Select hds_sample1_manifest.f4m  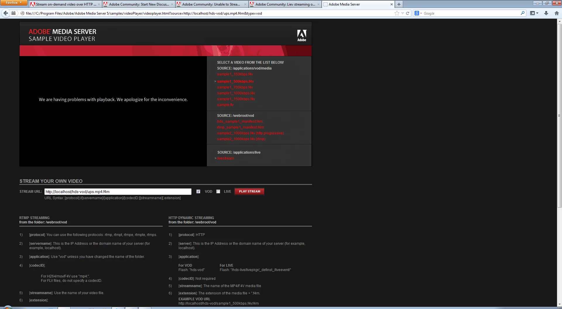pyautogui.click(x=240, y=121)
